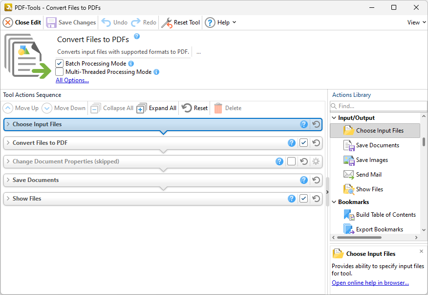Select Save Documents in Actions Library

coord(375,145)
